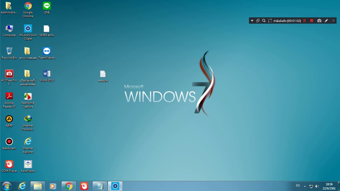This screenshot has width=340, height=191.
Task: Click the recording timer text [00:01:02]
Action: click(294, 21)
